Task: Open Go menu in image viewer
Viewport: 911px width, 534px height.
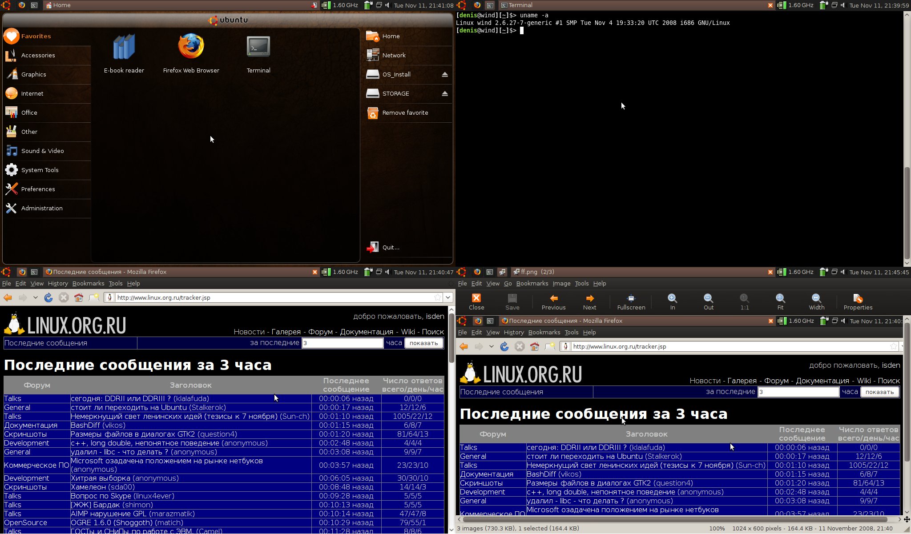Action: (x=508, y=284)
